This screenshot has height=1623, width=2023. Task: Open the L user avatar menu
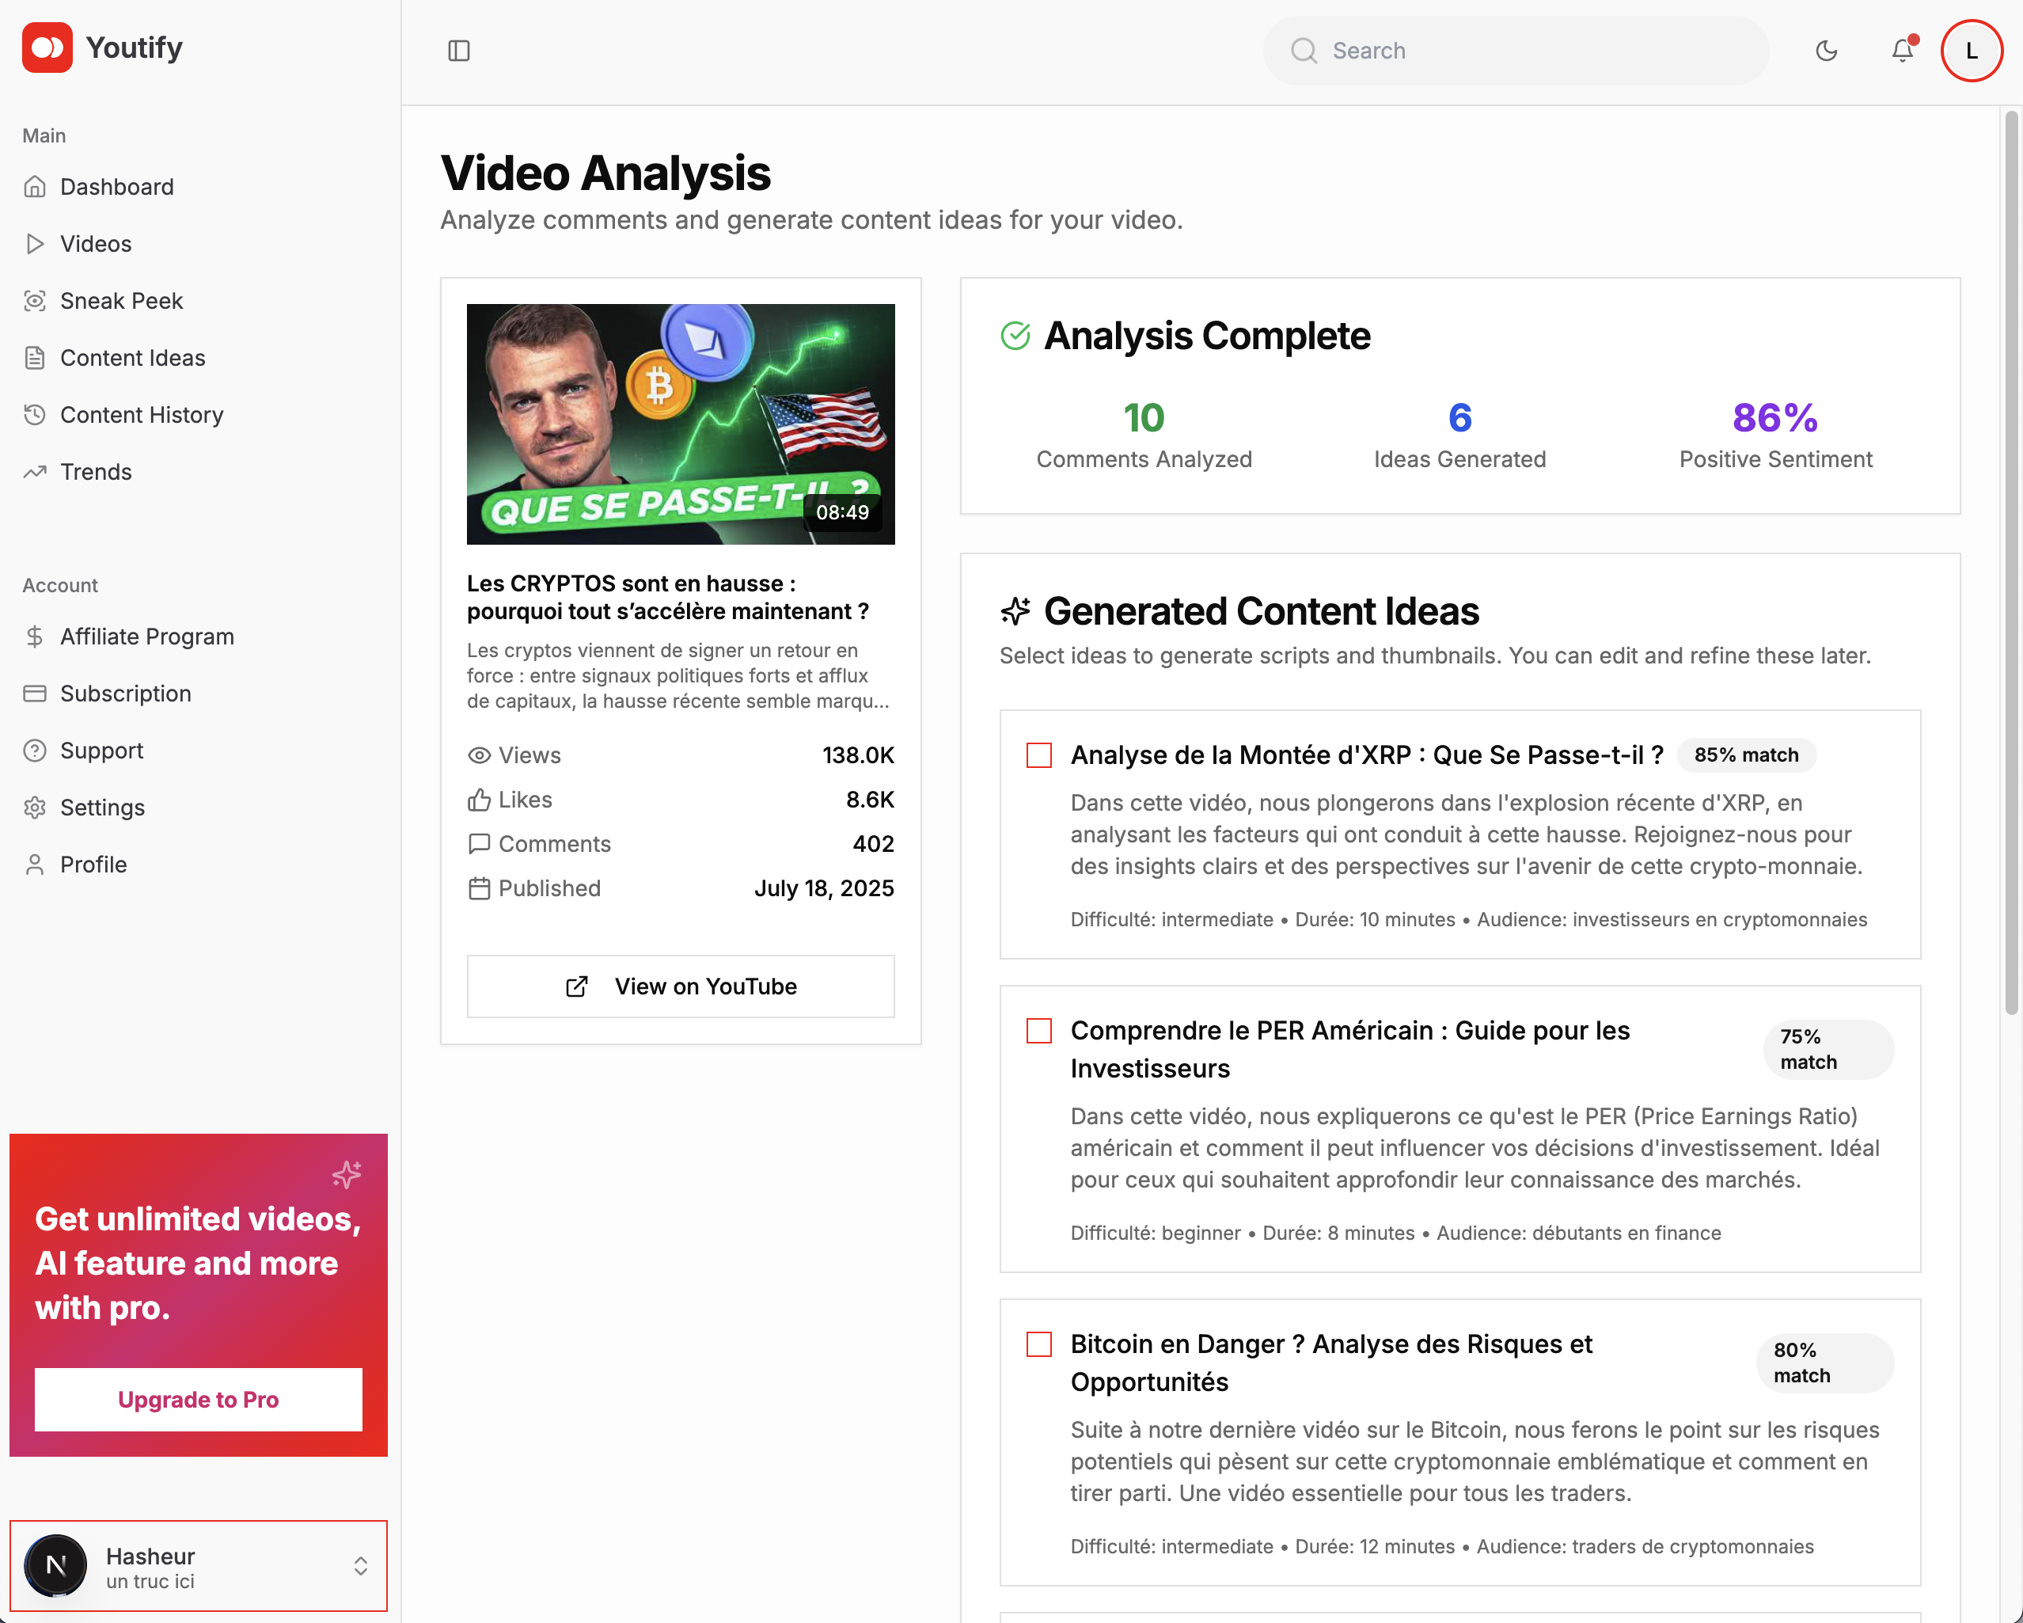point(1972,51)
